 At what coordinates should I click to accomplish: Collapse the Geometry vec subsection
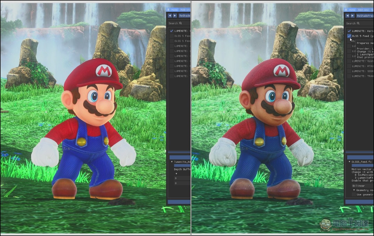point(354,190)
